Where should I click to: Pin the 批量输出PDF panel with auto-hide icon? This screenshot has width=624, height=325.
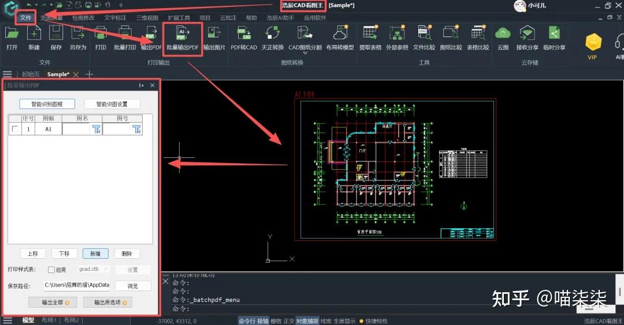pyautogui.click(x=142, y=85)
